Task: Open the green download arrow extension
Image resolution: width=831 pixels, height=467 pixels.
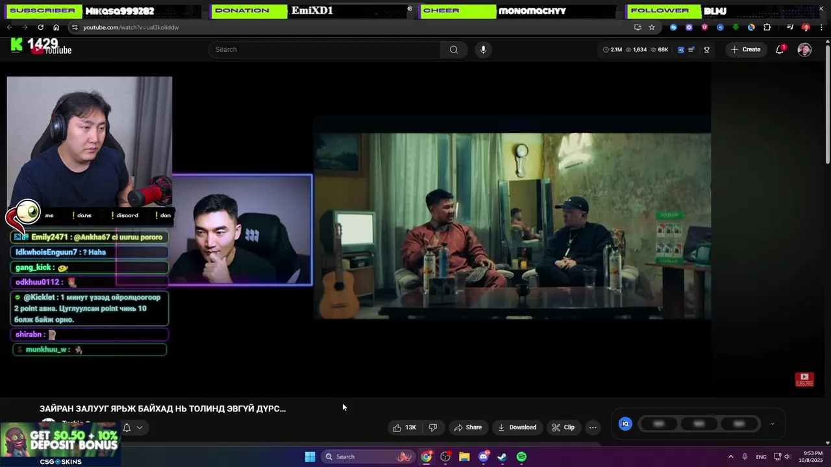Action: 736,27
